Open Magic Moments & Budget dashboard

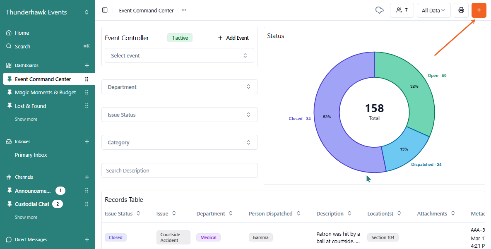(45, 93)
